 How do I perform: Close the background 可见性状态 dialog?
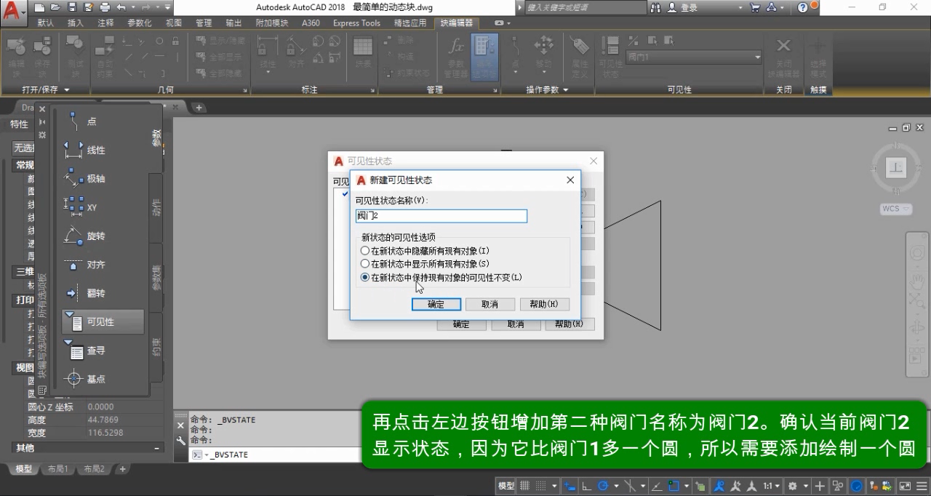coord(594,161)
